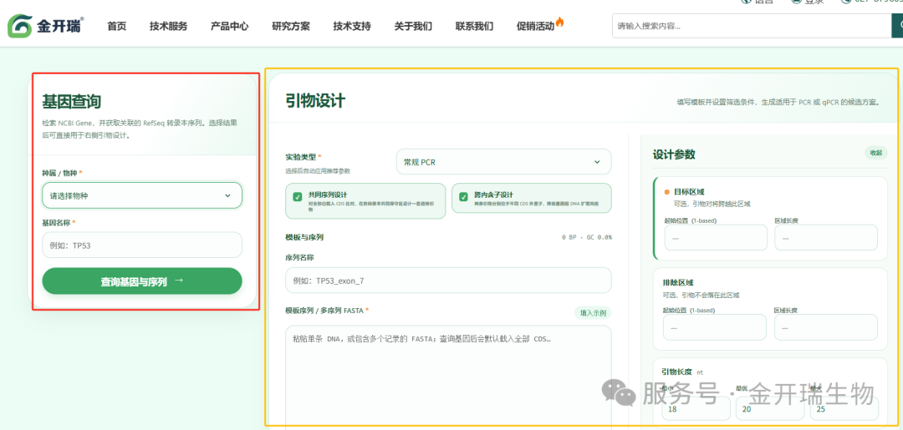
Task: Open the 技术服务 menu item
Action: 169,26
